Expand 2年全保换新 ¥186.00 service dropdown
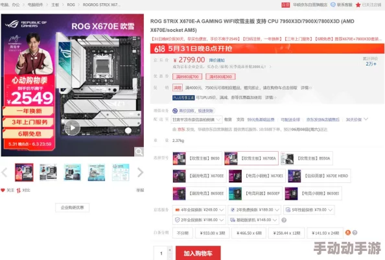This screenshot has width=385, height=260. point(199,220)
